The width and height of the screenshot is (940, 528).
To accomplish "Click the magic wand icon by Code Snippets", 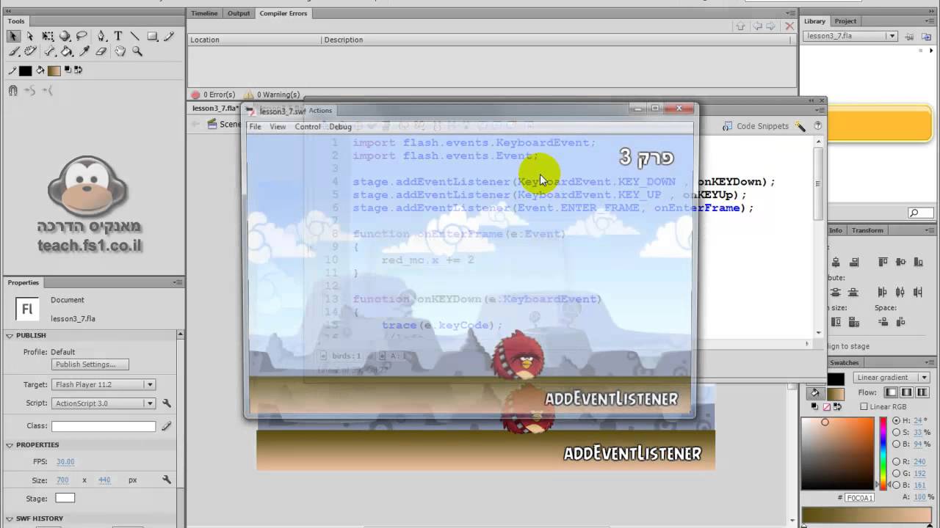I will click(x=801, y=126).
